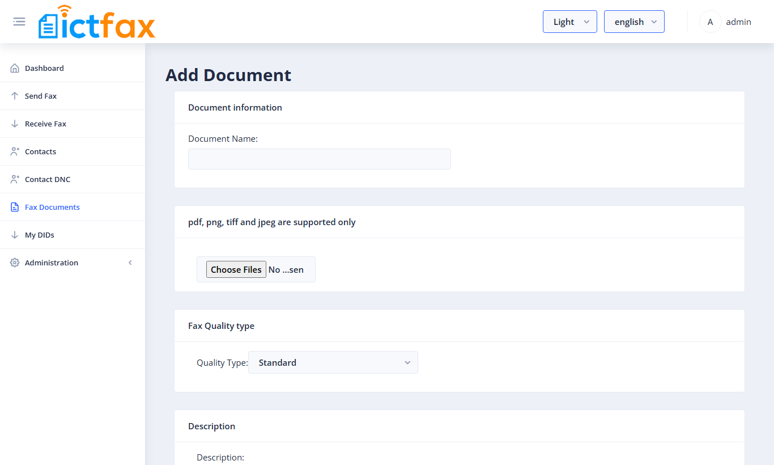Click the 'Fax Quality type' heading
774x465 pixels.
[x=221, y=325]
